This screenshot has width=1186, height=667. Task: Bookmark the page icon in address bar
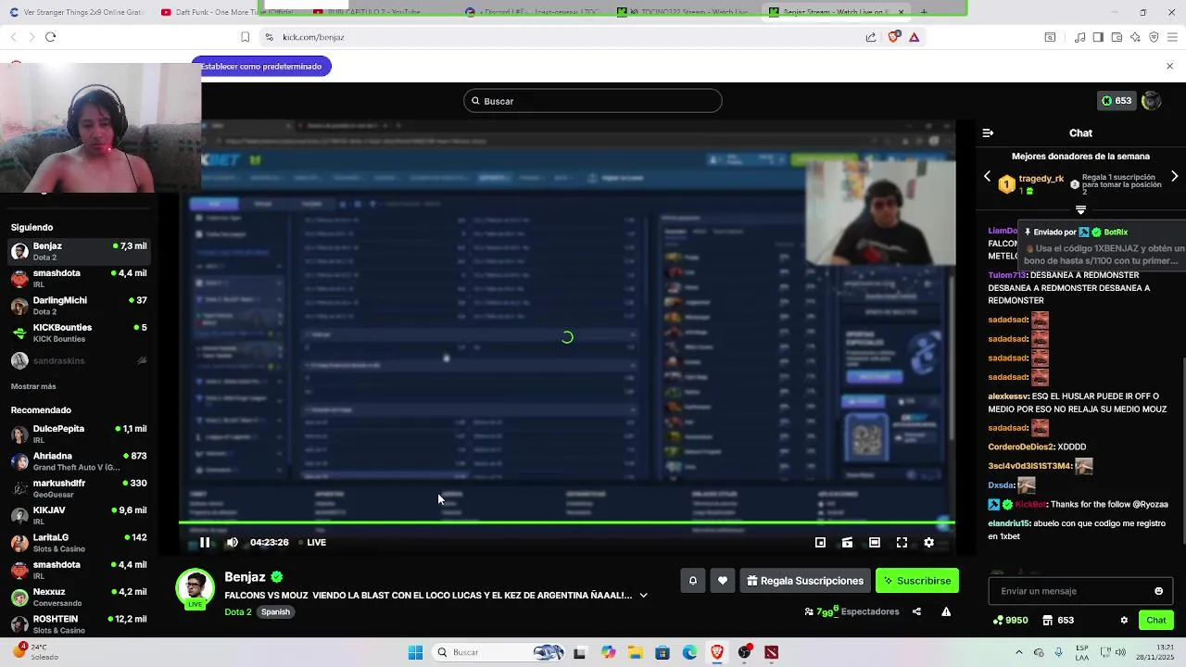245,37
